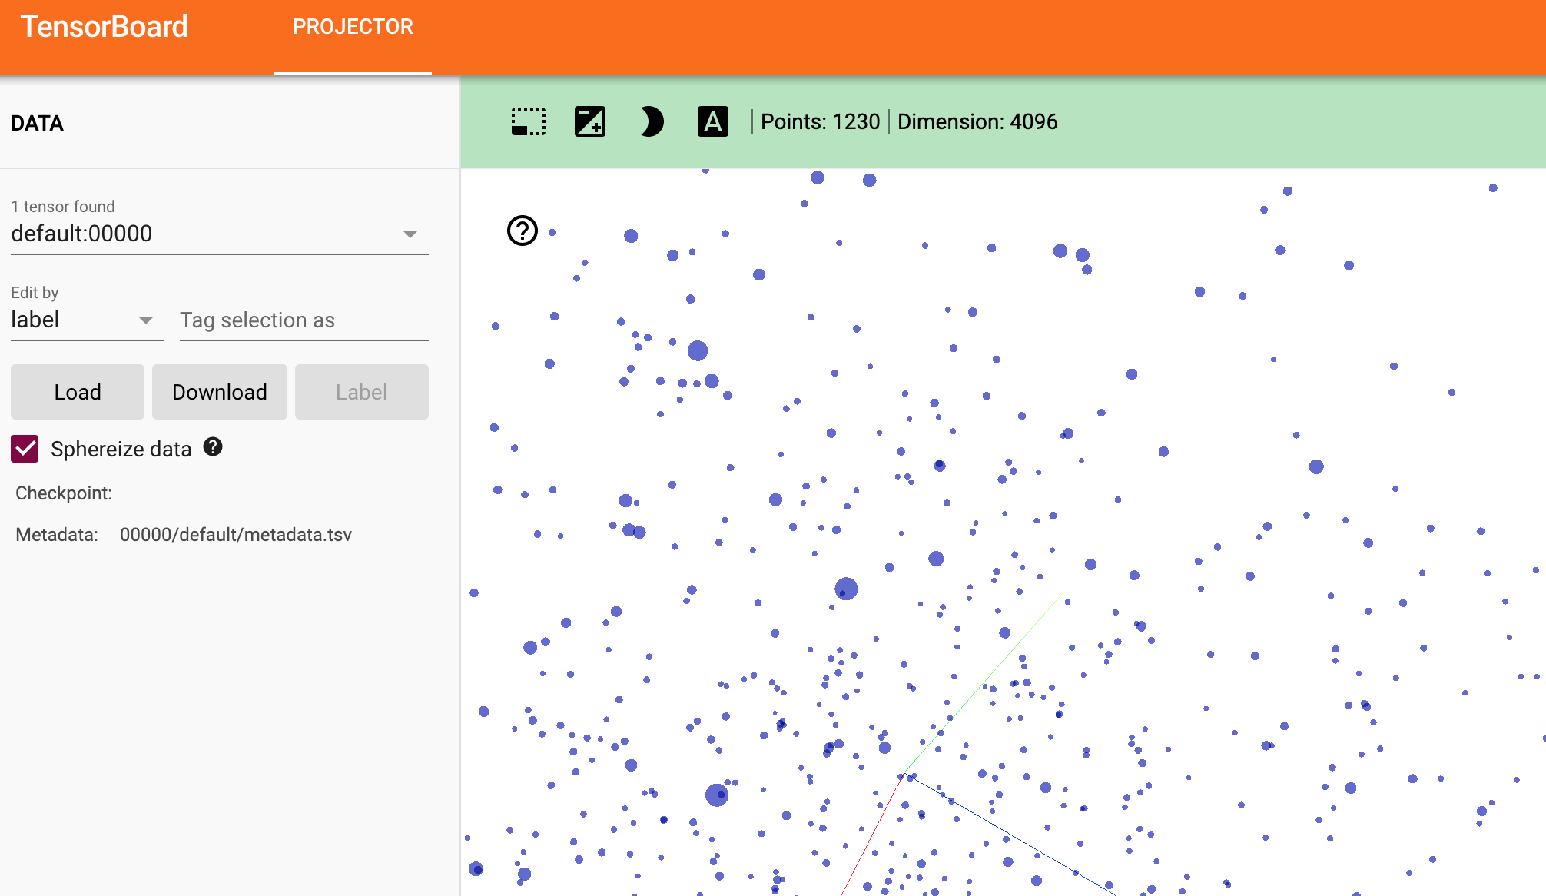Image resolution: width=1546 pixels, height=896 pixels.
Task: Expand the Edit by label dropdown
Action: (x=87, y=320)
